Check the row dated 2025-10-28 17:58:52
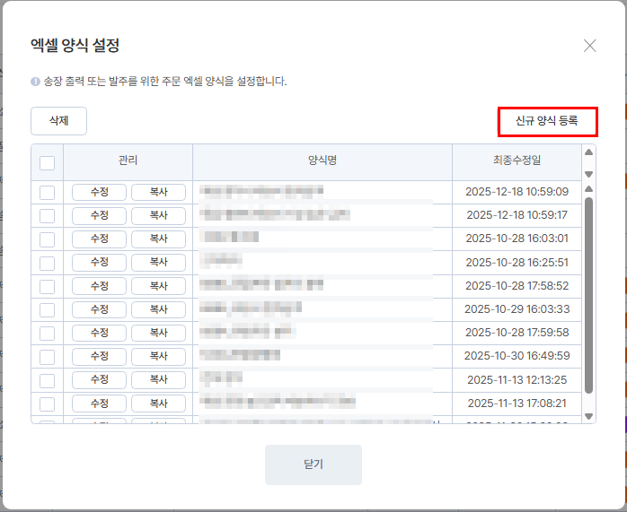This screenshot has height=512, width=627. pos(48,287)
